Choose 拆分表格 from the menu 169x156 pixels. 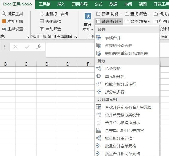pyautogui.click(x=127, y=69)
